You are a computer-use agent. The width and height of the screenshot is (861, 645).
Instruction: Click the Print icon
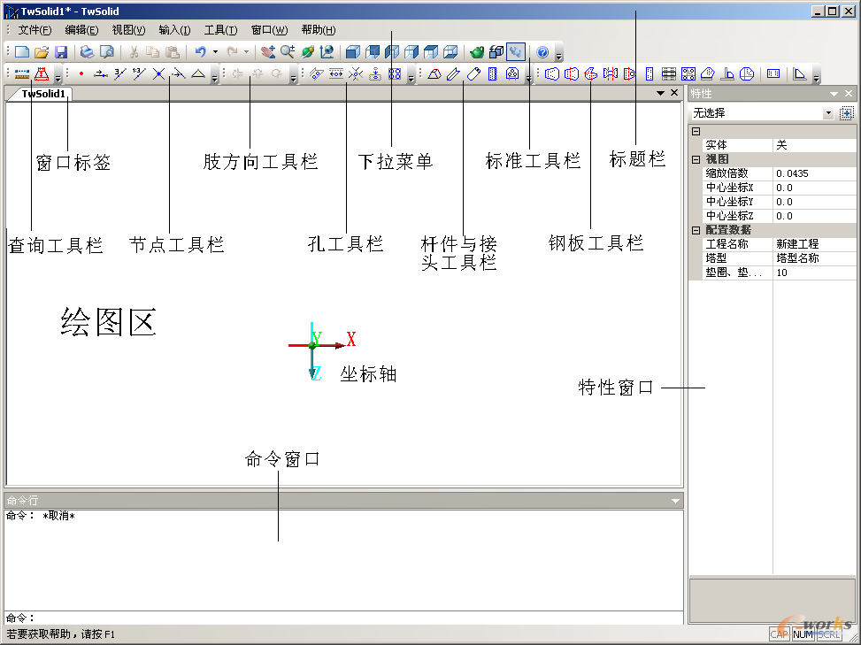tap(87, 52)
